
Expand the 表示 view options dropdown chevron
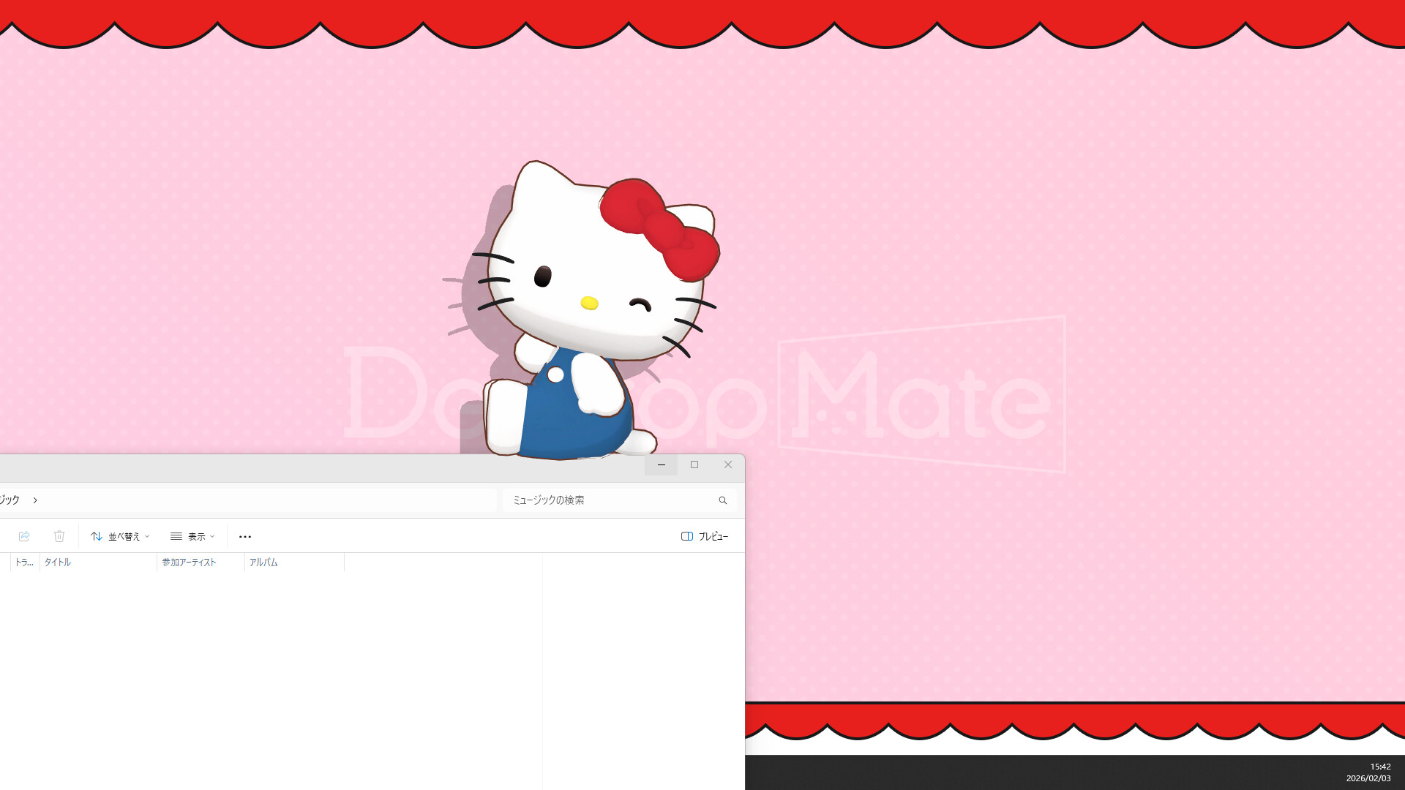[212, 536]
